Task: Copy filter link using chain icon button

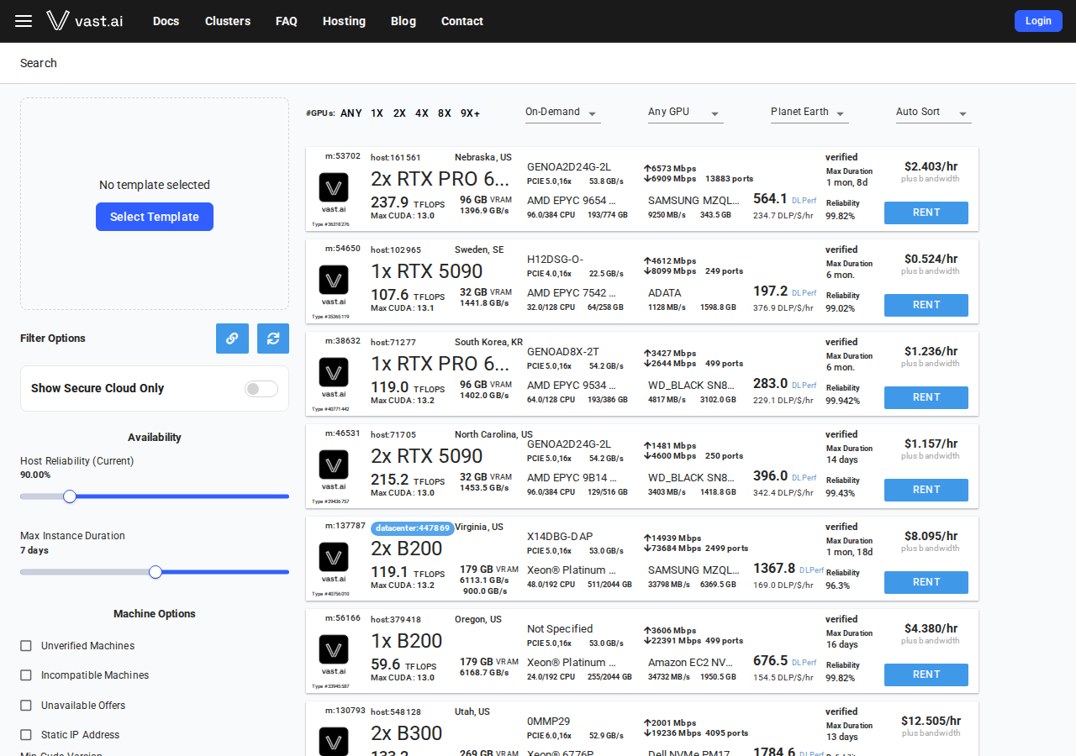Action: [x=232, y=339]
